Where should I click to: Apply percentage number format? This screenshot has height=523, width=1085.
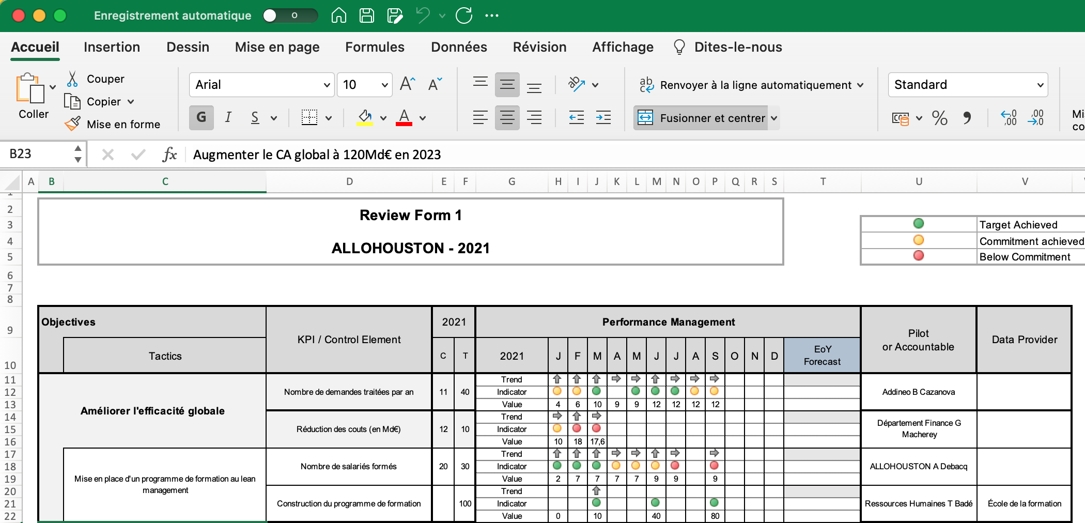point(940,118)
